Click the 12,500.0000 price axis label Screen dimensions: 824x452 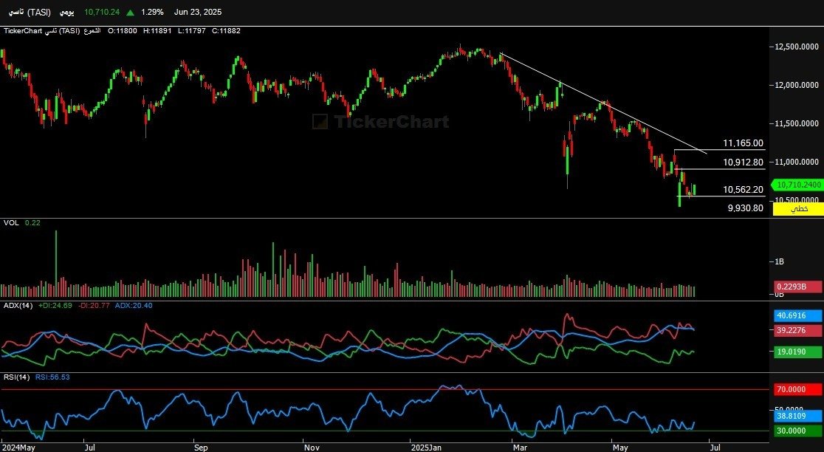click(797, 47)
